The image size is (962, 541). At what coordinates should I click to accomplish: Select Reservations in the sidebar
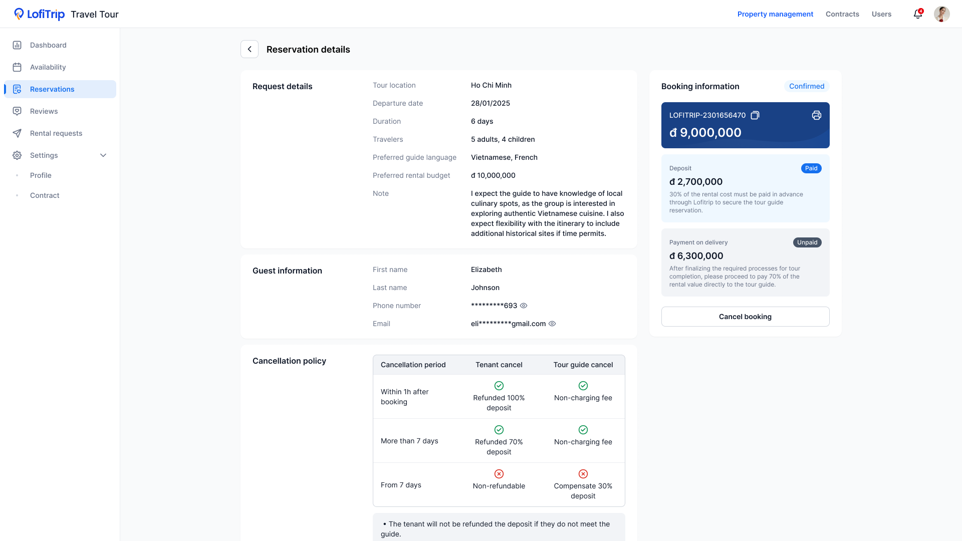60,89
